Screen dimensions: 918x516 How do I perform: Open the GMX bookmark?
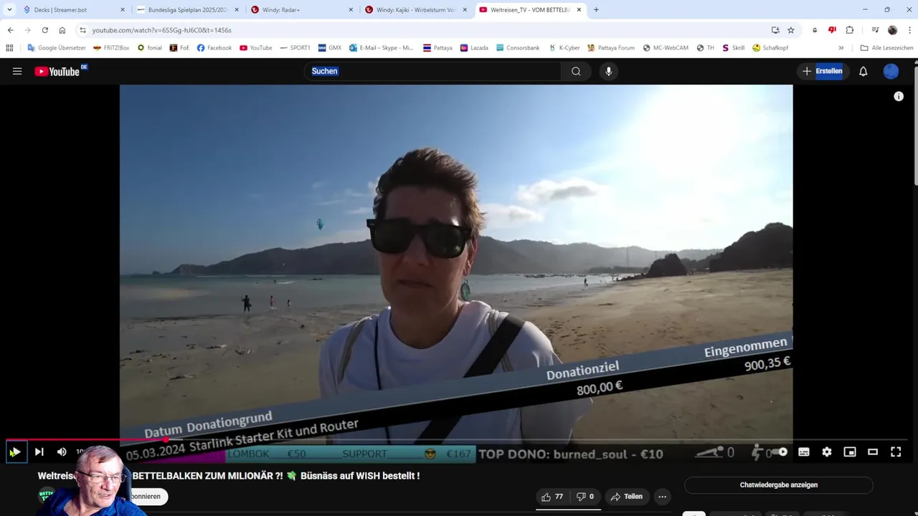click(x=329, y=48)
